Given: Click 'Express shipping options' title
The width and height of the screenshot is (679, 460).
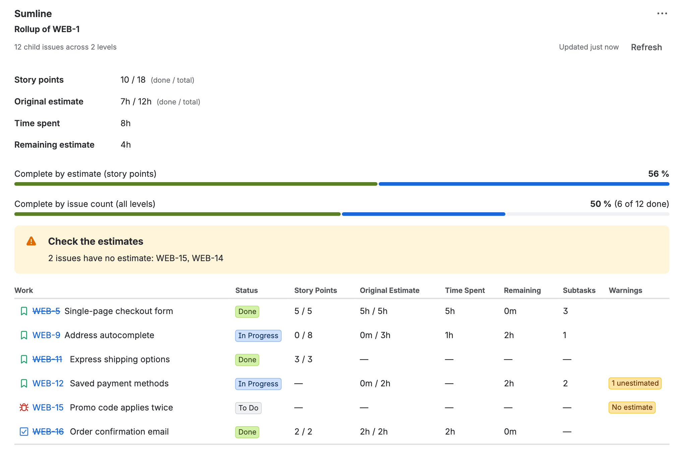Looking at the screenshot, I should coord(120,359).
